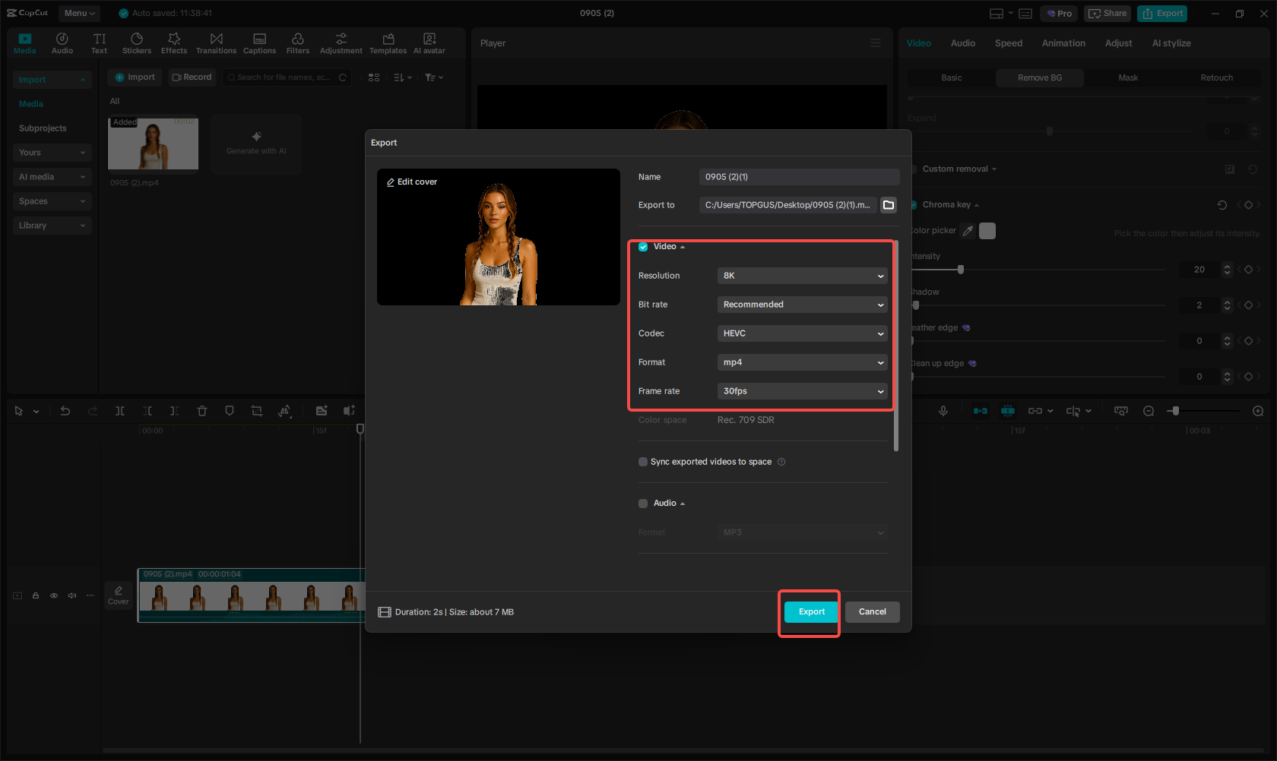Switch to the Remove BG tab

click(x=1039, y=77)
